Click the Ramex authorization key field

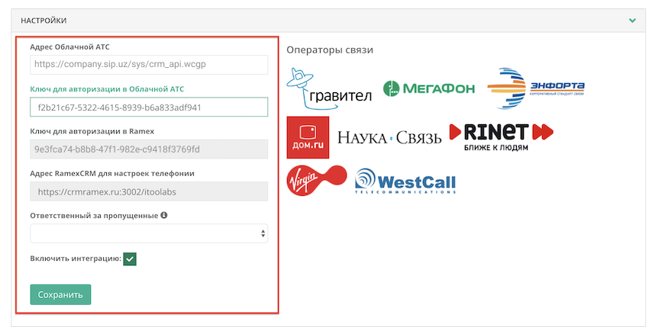coord(149,149)
